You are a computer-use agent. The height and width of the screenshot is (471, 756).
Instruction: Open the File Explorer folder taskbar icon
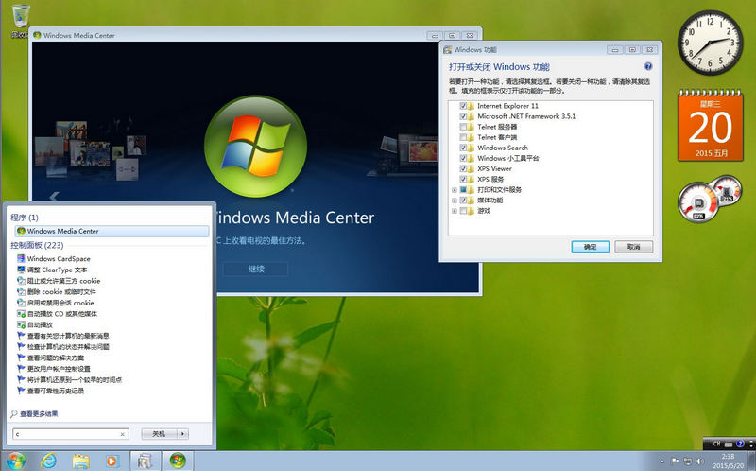(x=81, y=461)
